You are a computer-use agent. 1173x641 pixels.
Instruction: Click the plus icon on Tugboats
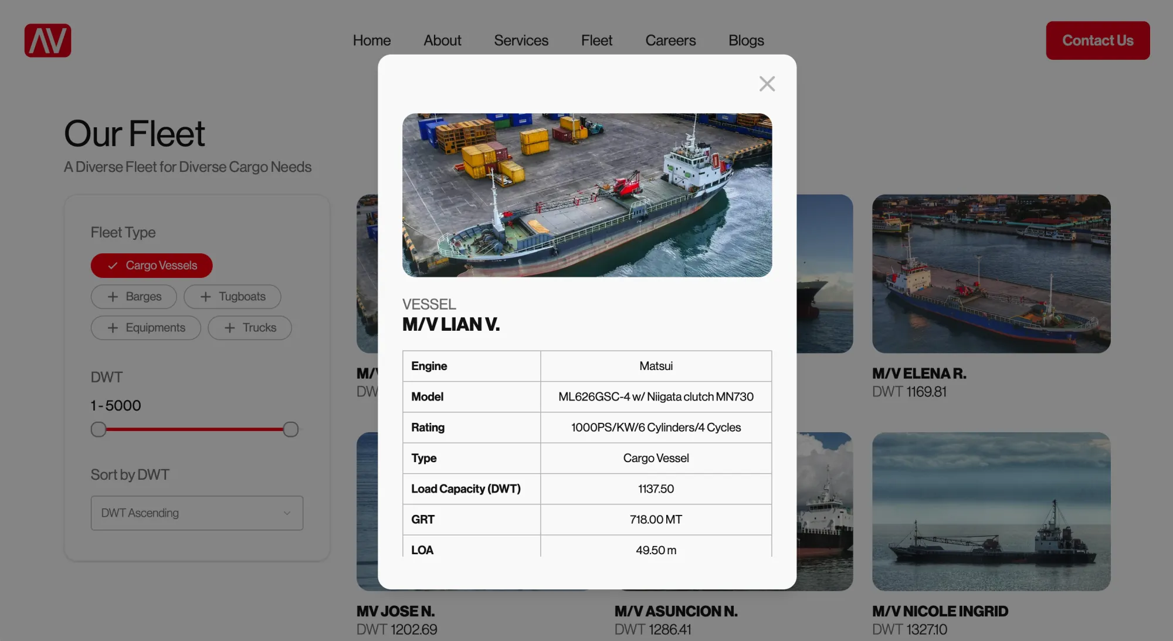point(205,297)
